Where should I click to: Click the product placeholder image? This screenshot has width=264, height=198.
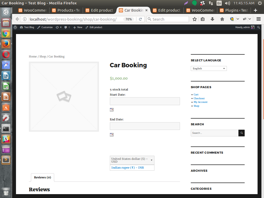point(64,97)
